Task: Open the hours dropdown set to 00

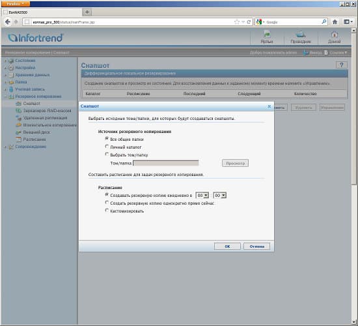Action: [x=202, y=196]
